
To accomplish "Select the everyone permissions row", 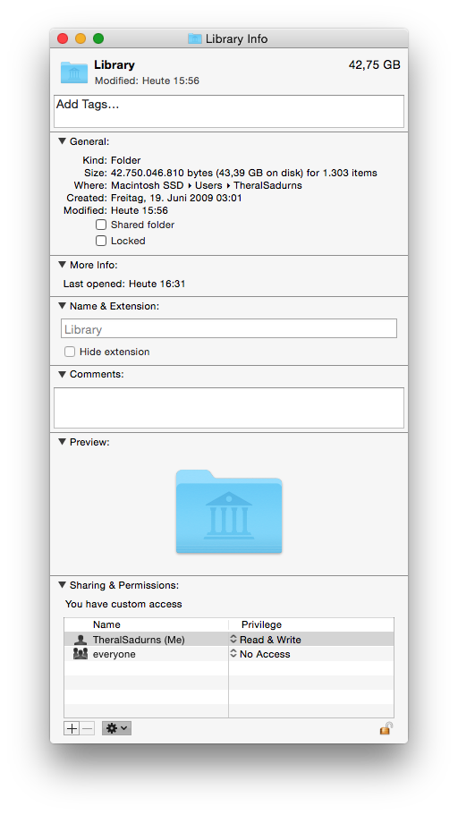I will click(229, 654).
